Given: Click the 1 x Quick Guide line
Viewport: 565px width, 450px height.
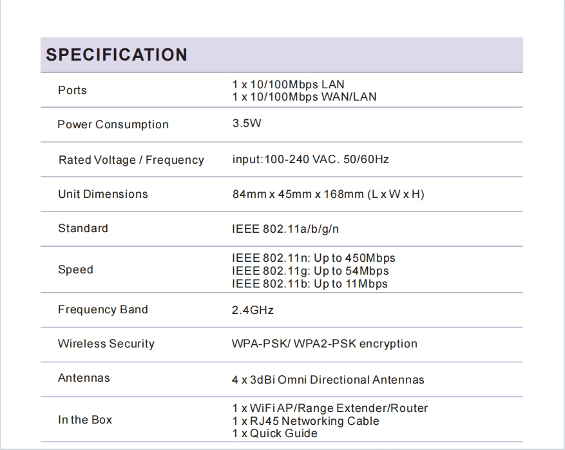Looking at the screenshot, I should [x=275, y=433].
